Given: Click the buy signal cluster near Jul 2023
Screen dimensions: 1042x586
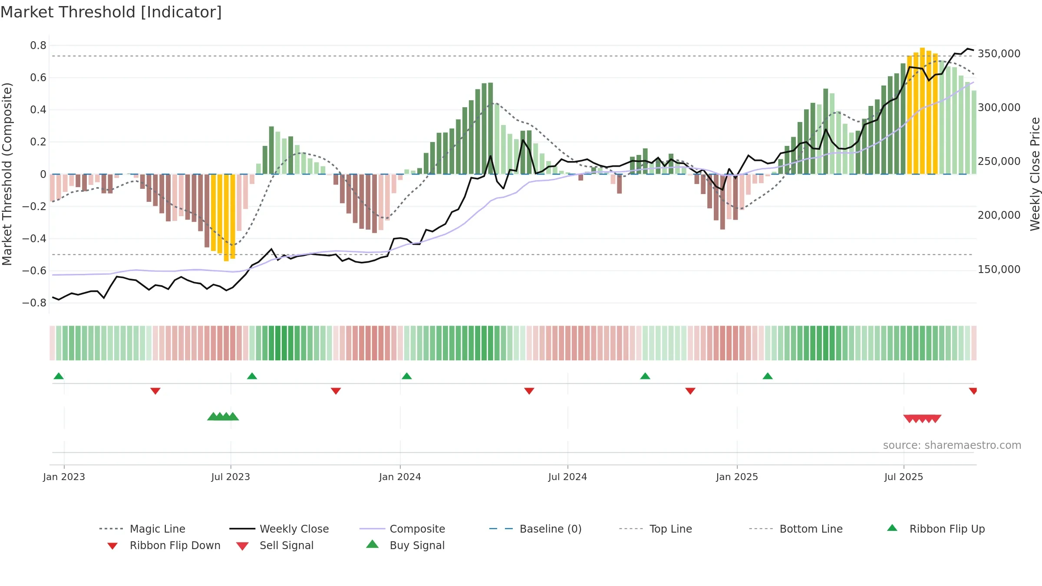Looking at the screenshot, I should coord(223,416).
